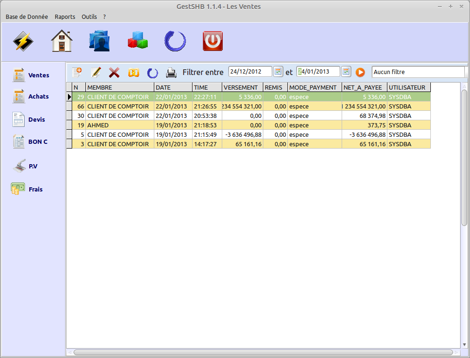Open calendar picker next to 24/12/2012

278,72
